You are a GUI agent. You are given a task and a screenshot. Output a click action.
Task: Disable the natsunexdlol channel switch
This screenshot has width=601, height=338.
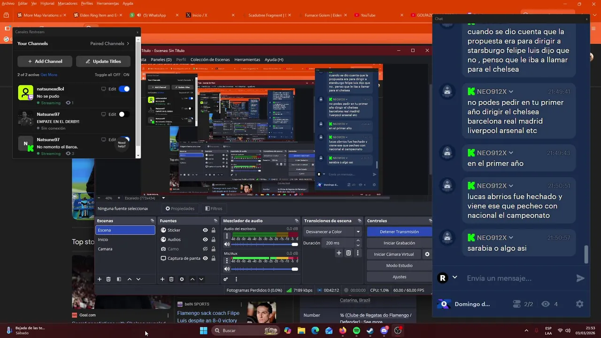pos(124,89)
